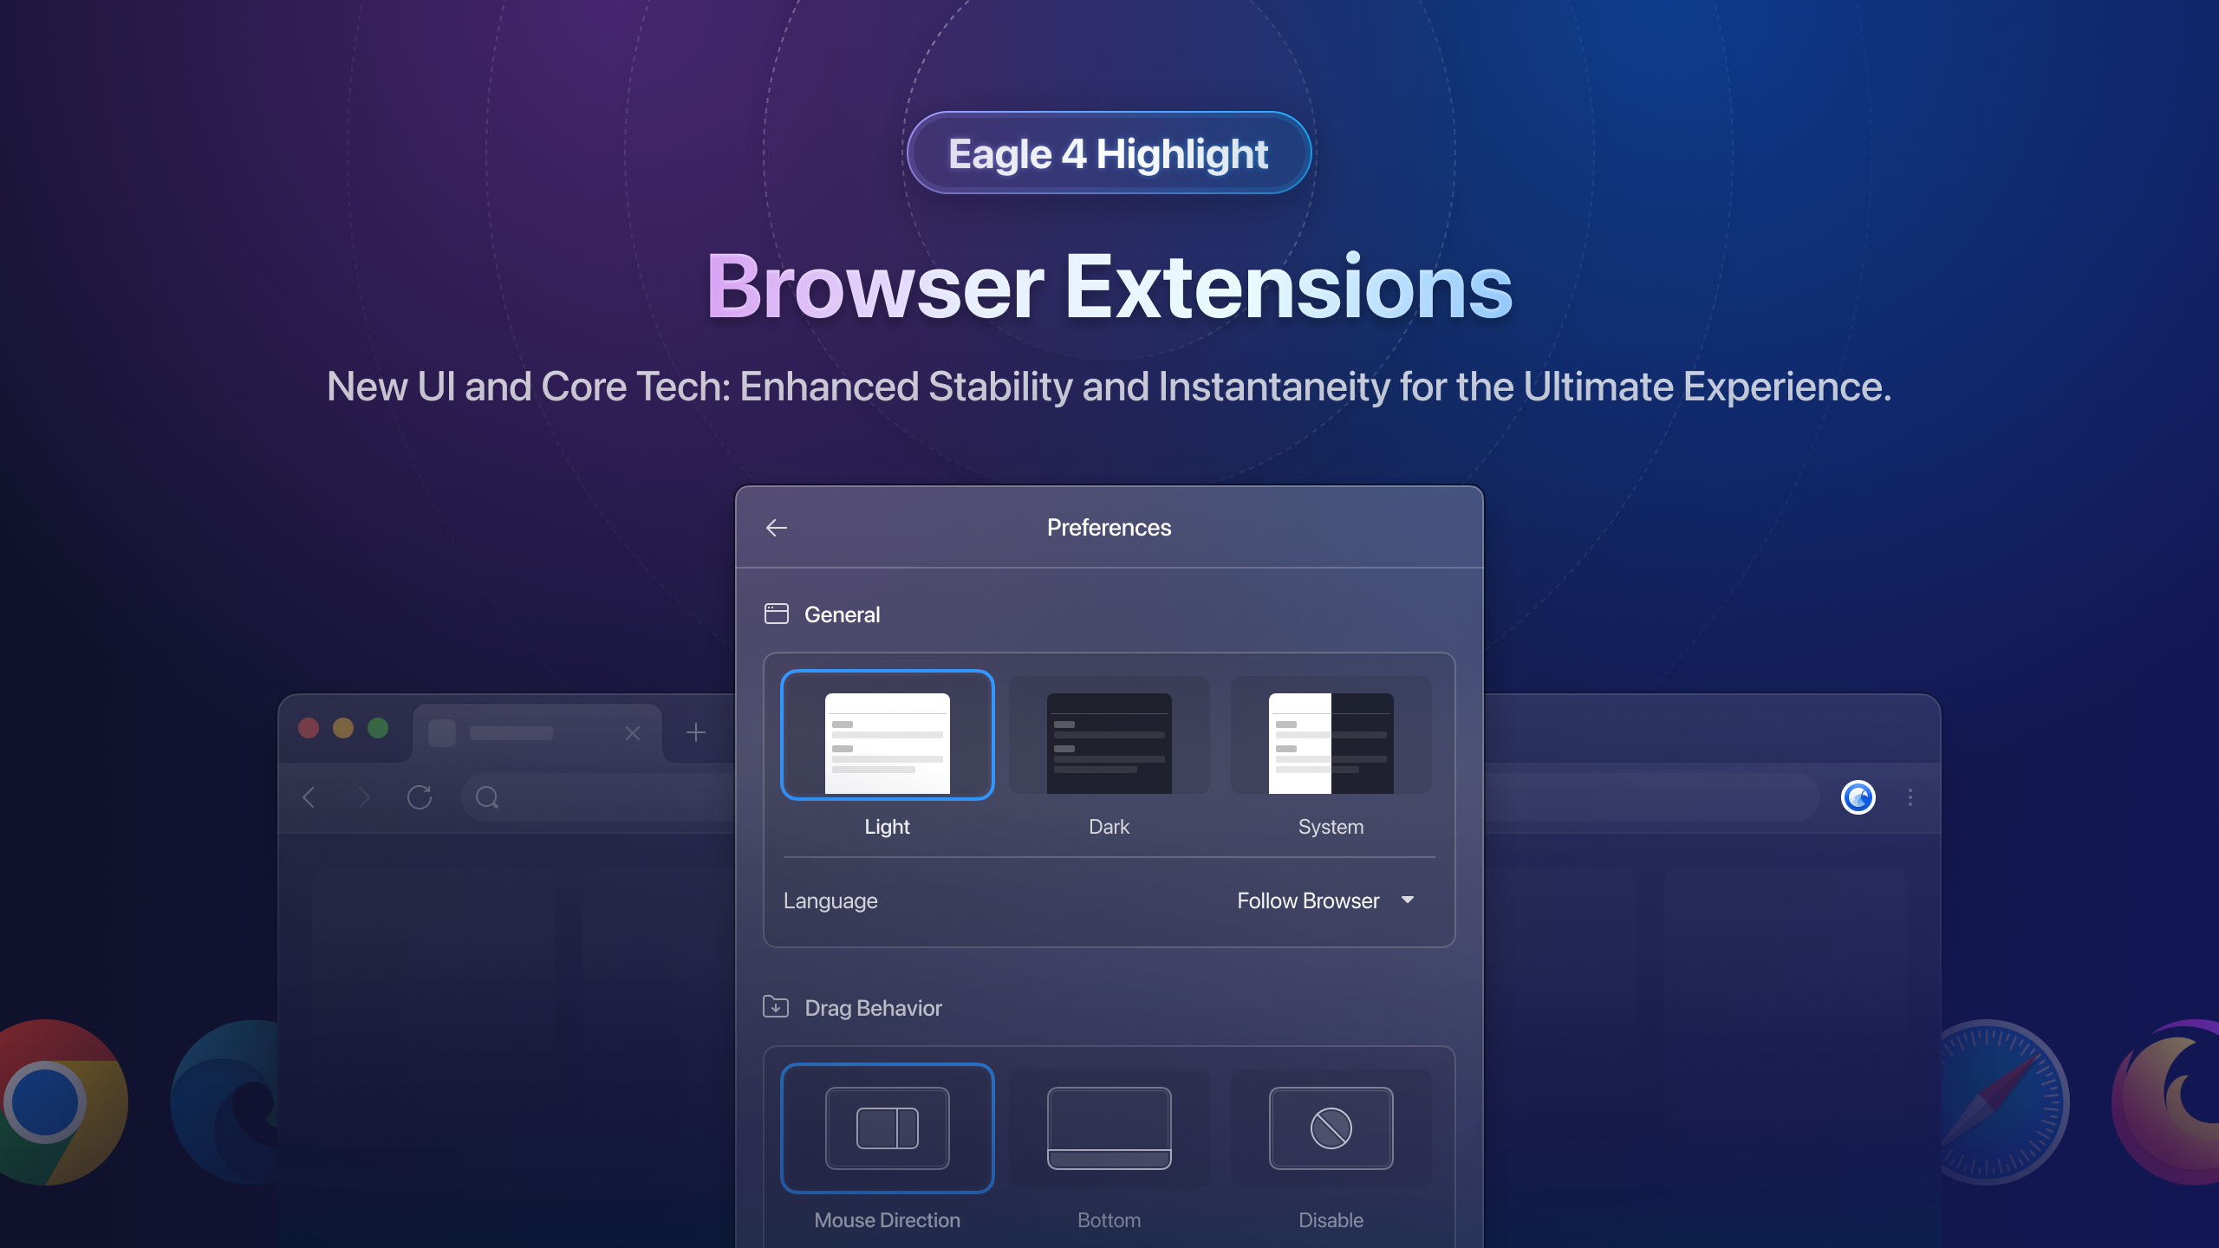Expand the Language selection chevron
The height and width of the screenshot is (1248, 2219).
pyautogui.click(x=1408, y=900)
